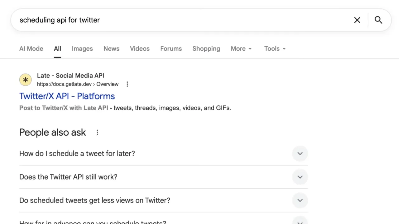Open the Shopping tab
This screenshot has height=224, width=399.
[206, 49]
